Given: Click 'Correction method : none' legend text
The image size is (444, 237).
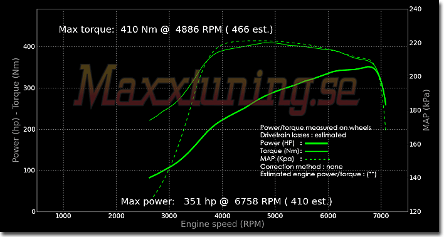Looking at the screenshot, I should (301, 167).
